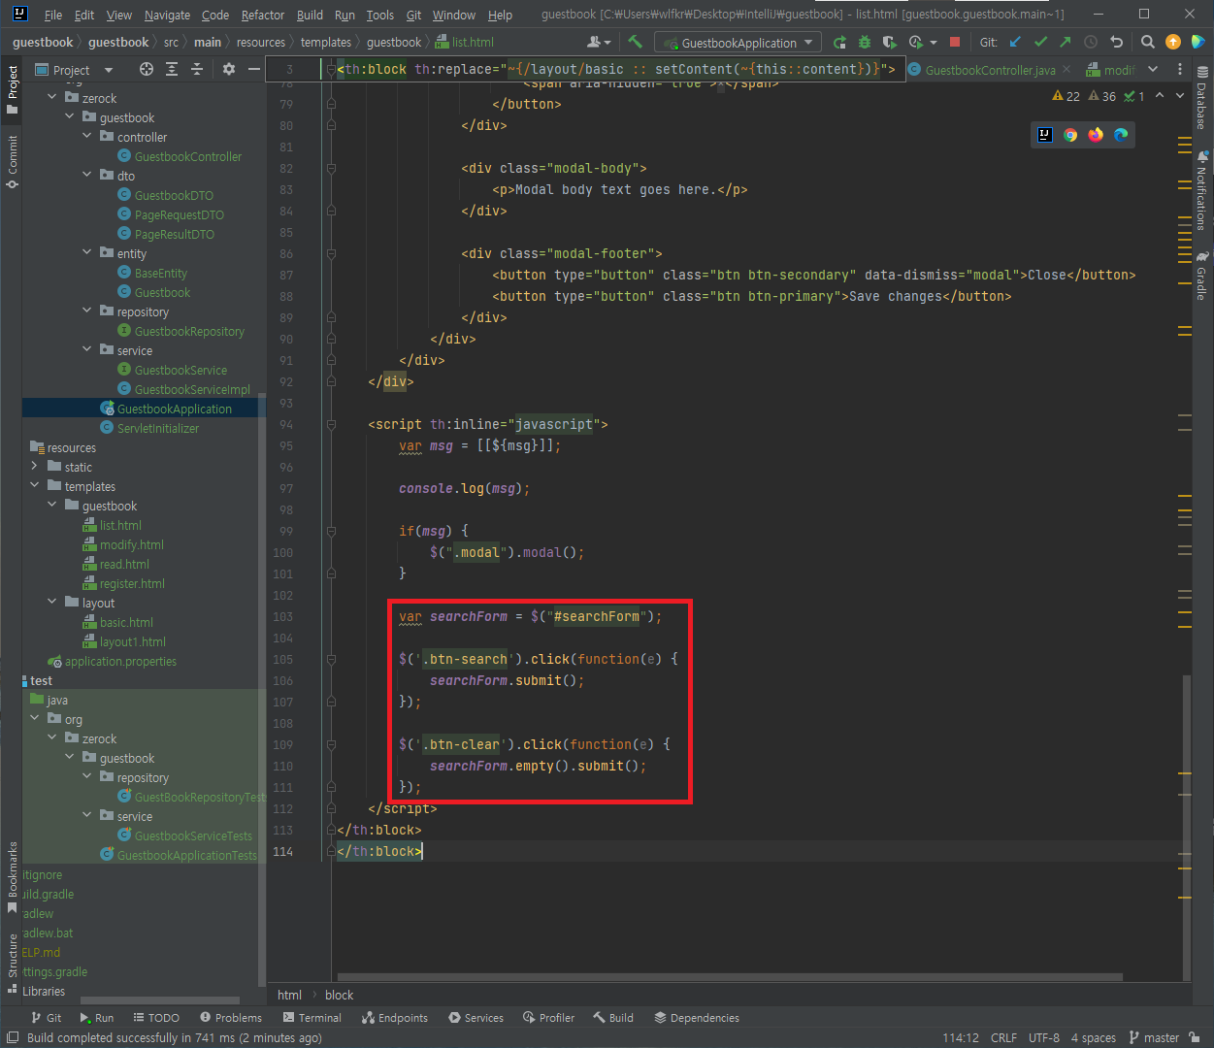Open Search Everywhere magnifier icon
The height and width of the screenshot is (1048, 1214).
(x=1148, y=42)
